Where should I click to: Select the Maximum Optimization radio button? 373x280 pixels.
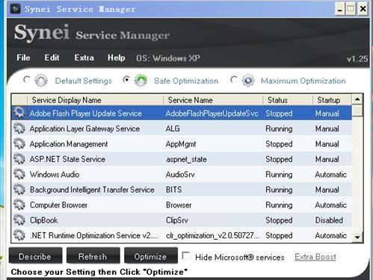tap(233, 79)
